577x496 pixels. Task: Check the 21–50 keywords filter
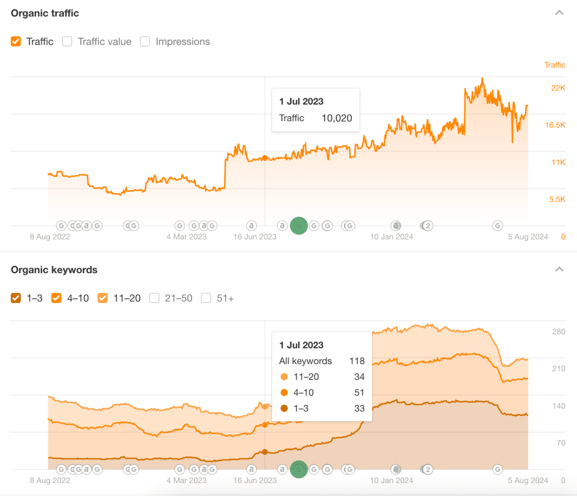tap(154, 298)
